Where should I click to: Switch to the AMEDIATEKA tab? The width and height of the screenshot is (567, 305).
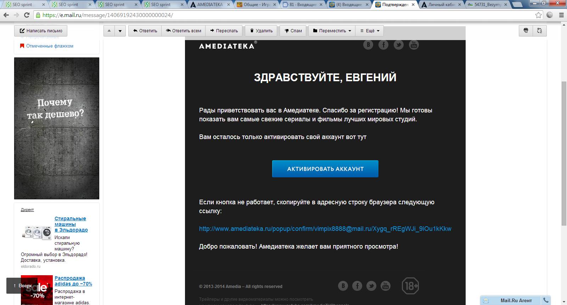[210, 5]
